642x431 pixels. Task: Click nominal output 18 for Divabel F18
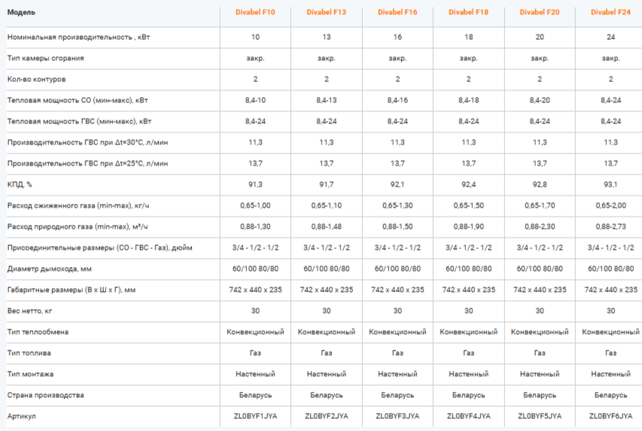tap(468, 38)
